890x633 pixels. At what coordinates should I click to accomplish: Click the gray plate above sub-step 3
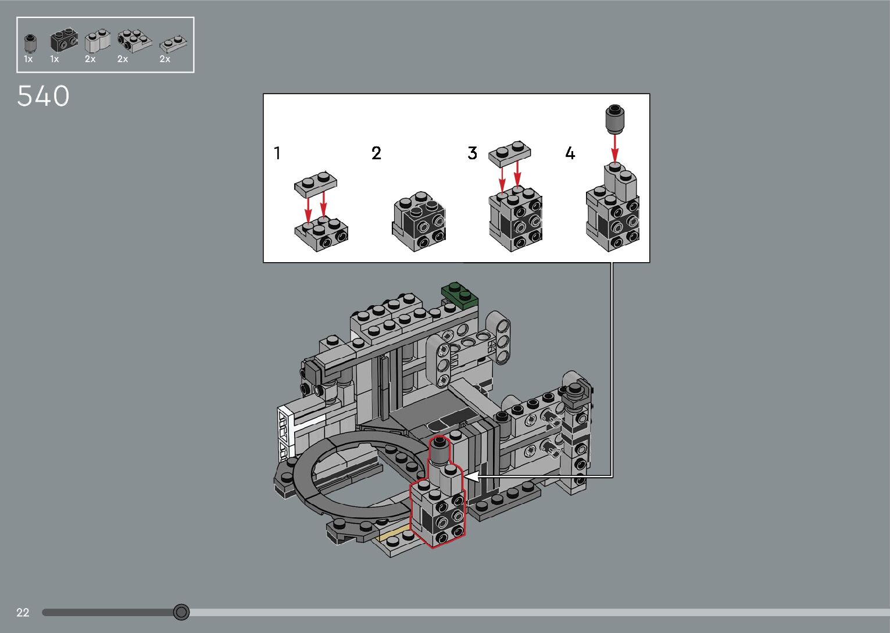coord(510,152)
